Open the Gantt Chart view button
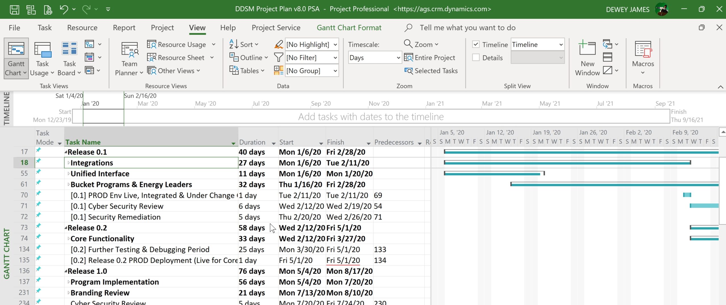 [x=16, y=59]
